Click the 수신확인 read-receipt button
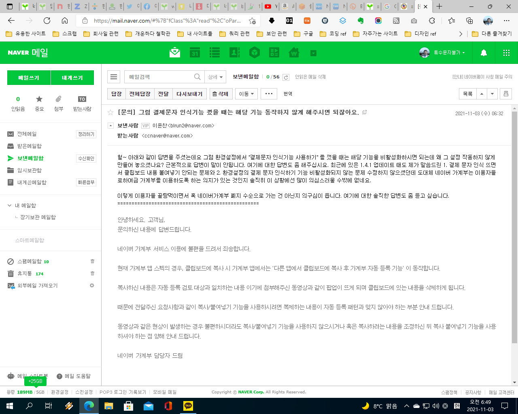This screenshot has height=414, width=518. click(86, 158)
